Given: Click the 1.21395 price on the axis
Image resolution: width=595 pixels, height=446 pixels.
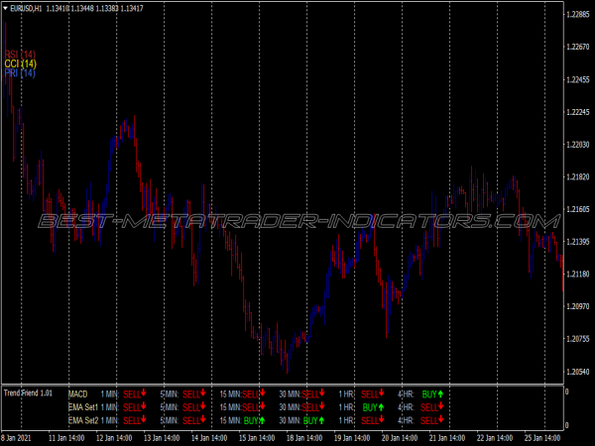Looking at the screenshot, I should point(578,242).
